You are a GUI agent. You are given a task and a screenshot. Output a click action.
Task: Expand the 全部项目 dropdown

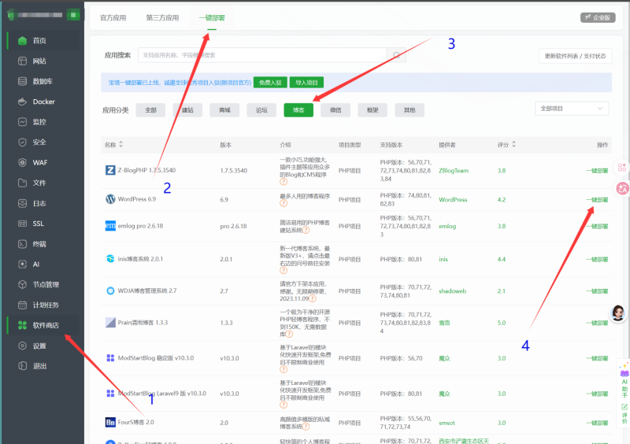click(572, 109)
